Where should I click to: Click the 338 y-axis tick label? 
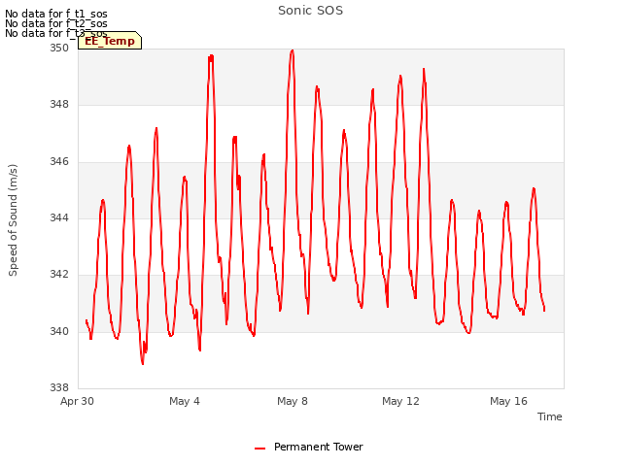[58, 387]
